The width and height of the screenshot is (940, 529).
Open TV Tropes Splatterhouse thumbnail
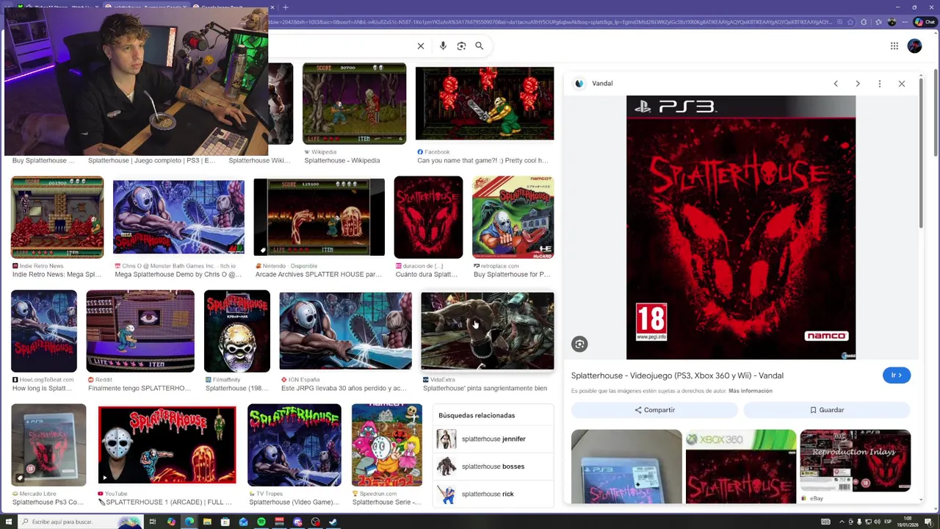coord(294,445)
